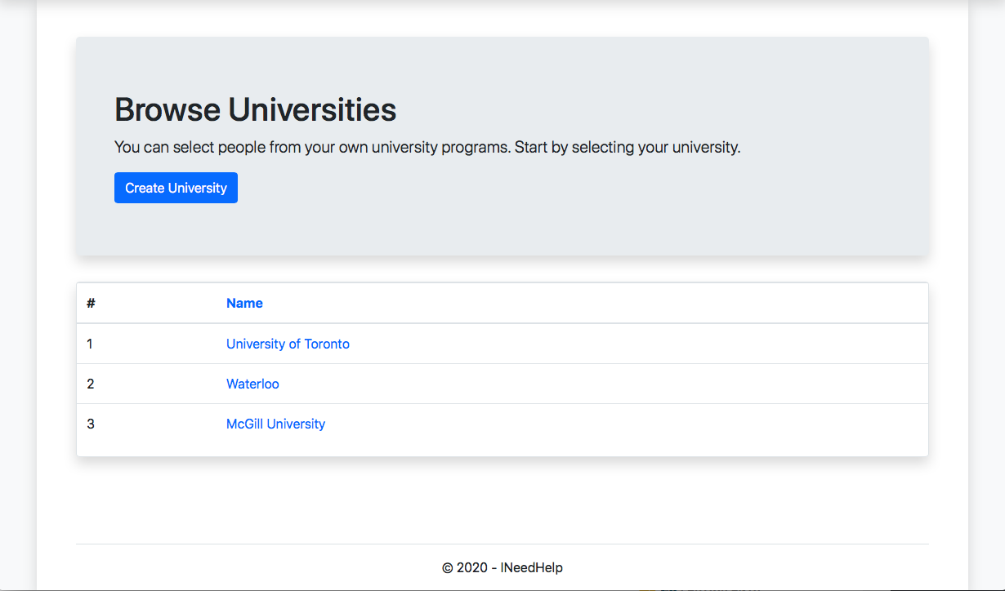Click the Create University button
The image size is (1005, 591).
(x=176, y=188)
